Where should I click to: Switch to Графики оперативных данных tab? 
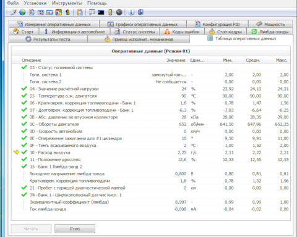coord(143,24)
